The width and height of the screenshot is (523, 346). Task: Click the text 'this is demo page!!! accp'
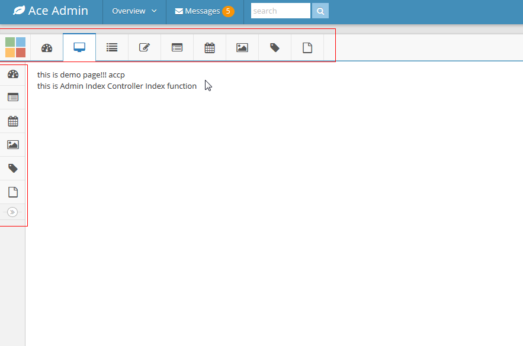81,75
